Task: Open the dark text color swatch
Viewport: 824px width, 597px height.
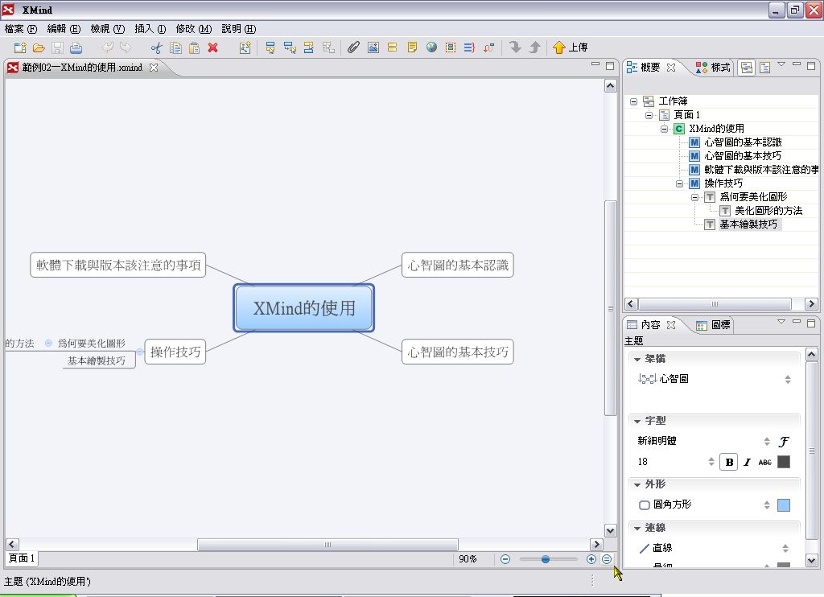Action: pyautogui.click(x=784, y=462)
